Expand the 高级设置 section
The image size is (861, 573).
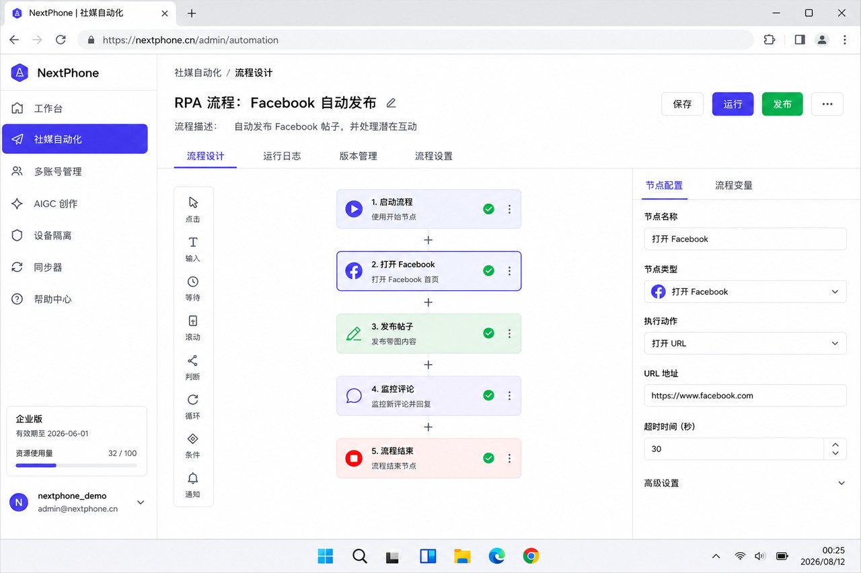point(745,483)
